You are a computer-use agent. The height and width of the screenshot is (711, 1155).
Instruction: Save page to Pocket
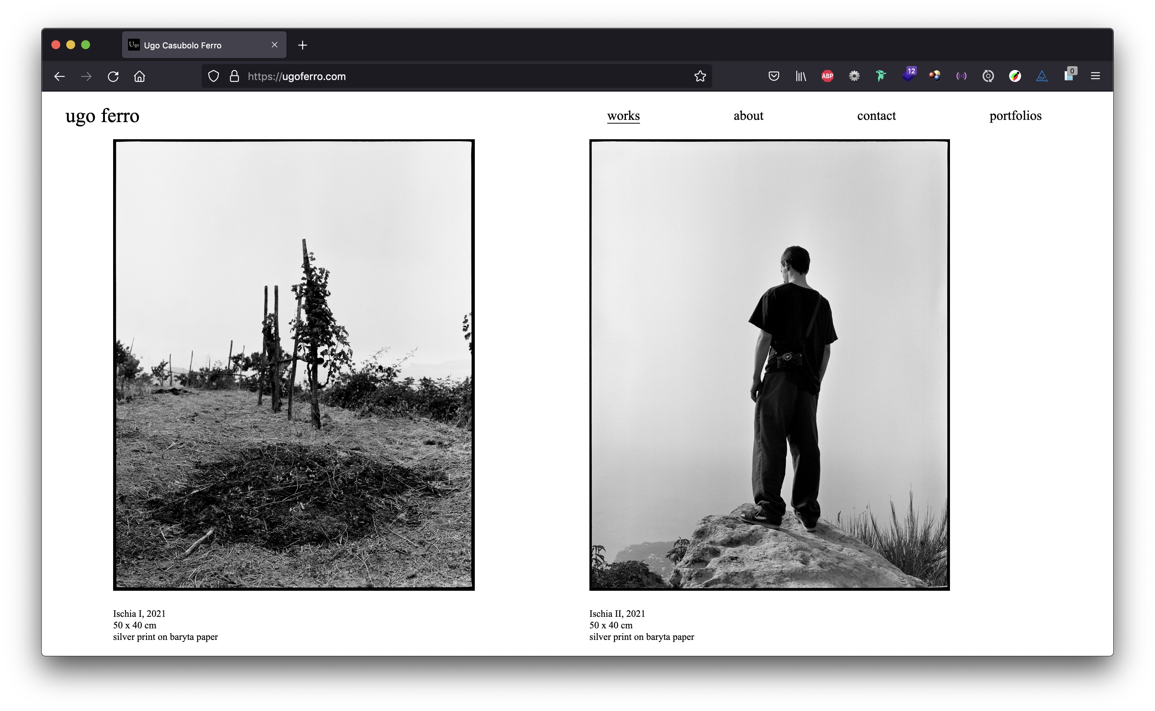[774, 76]
